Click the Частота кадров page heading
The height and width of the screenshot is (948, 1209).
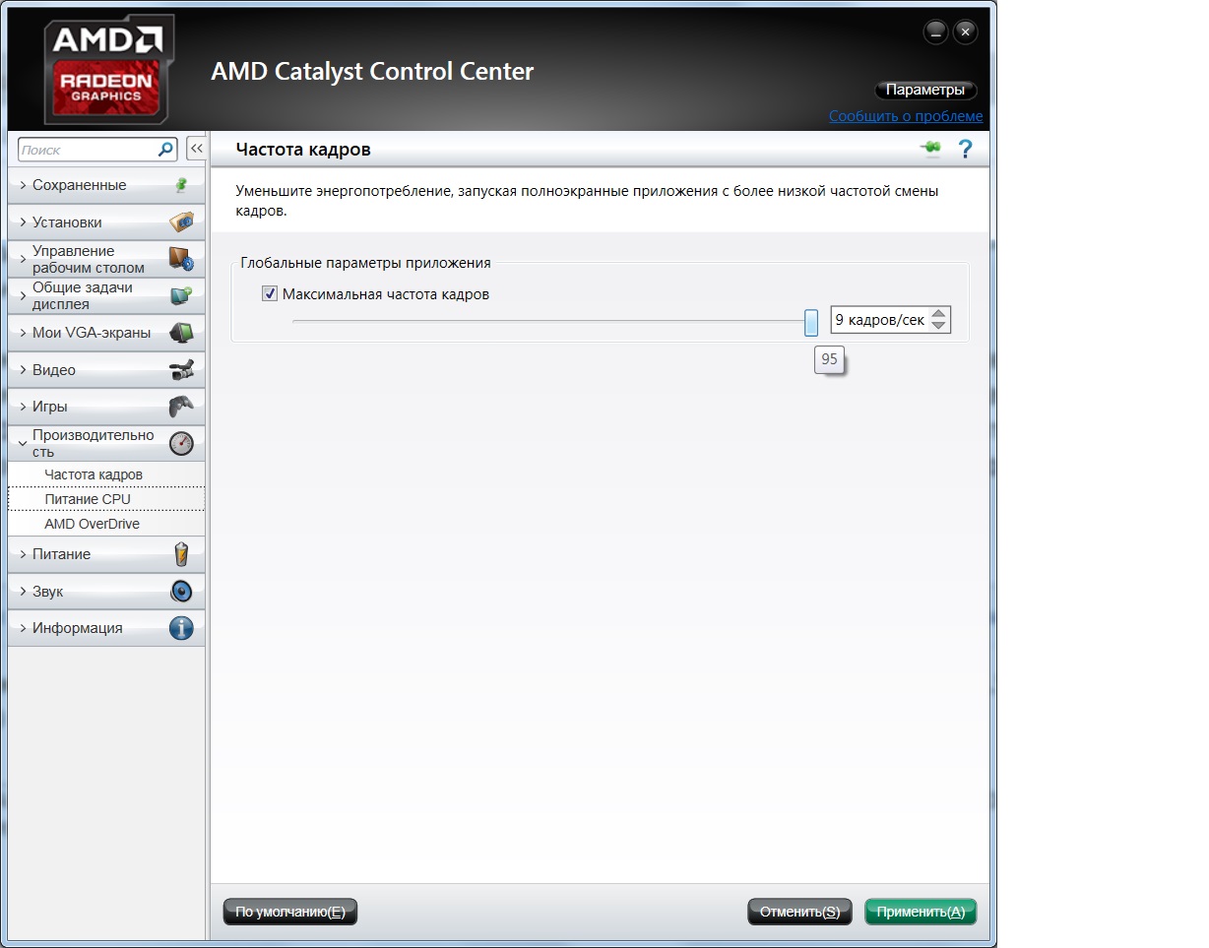[x=303, y=150]
